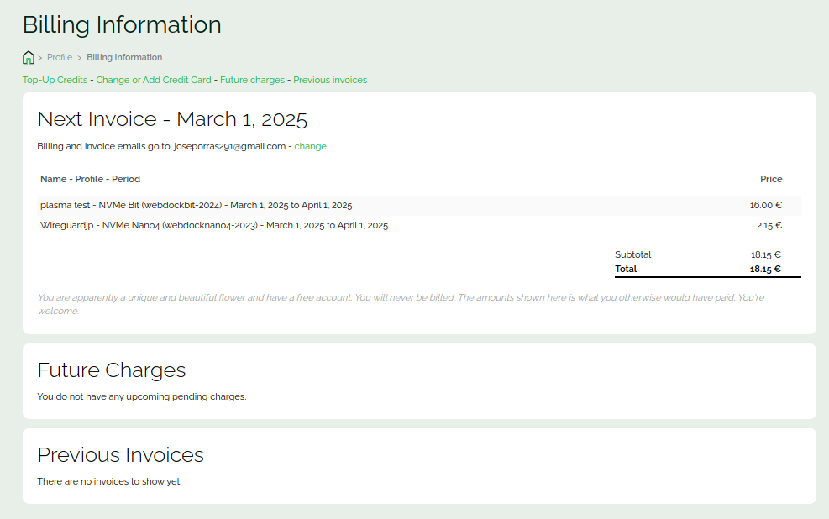This screenshot has width=829, height=519.
Task: Click the Subtotal label
Action: pyautogui.click(x=632, y=254)
